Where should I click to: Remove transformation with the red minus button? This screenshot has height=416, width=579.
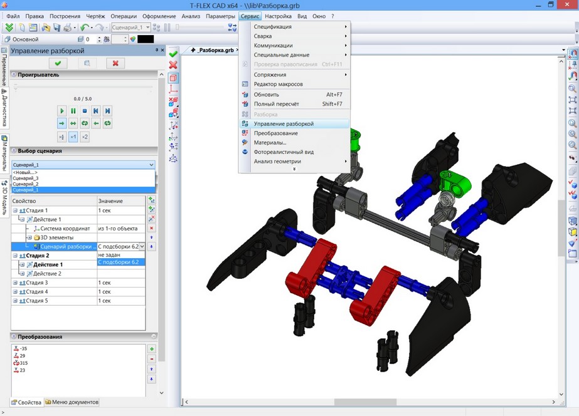(x=151, y=359)
